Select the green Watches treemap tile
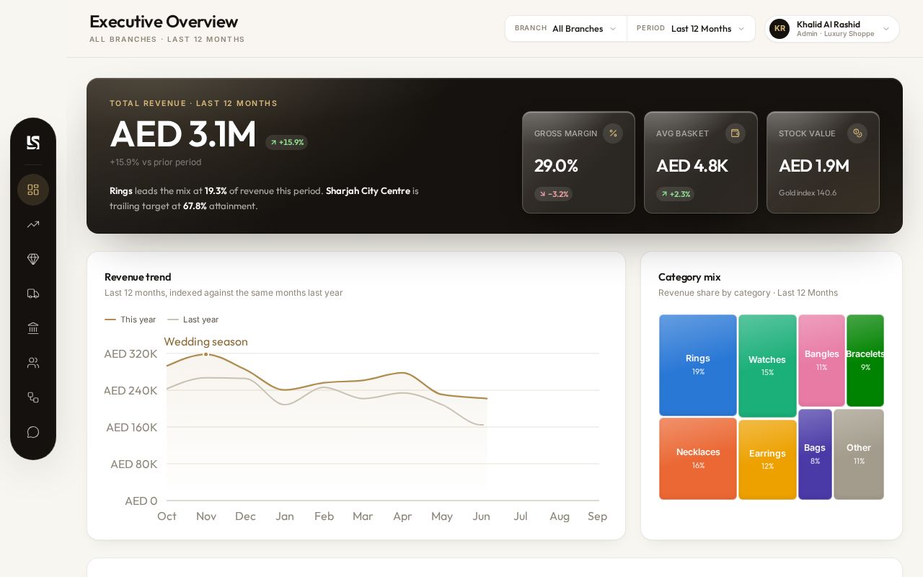The image size is (923, 577). tap(767, 366)
